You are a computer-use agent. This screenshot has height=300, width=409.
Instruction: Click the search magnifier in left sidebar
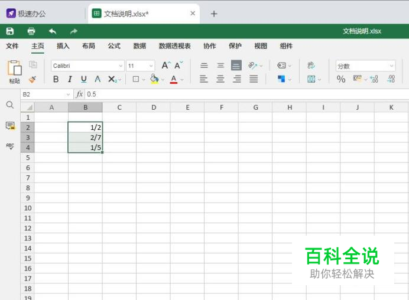pyautogui.click(x=10, y=105)
